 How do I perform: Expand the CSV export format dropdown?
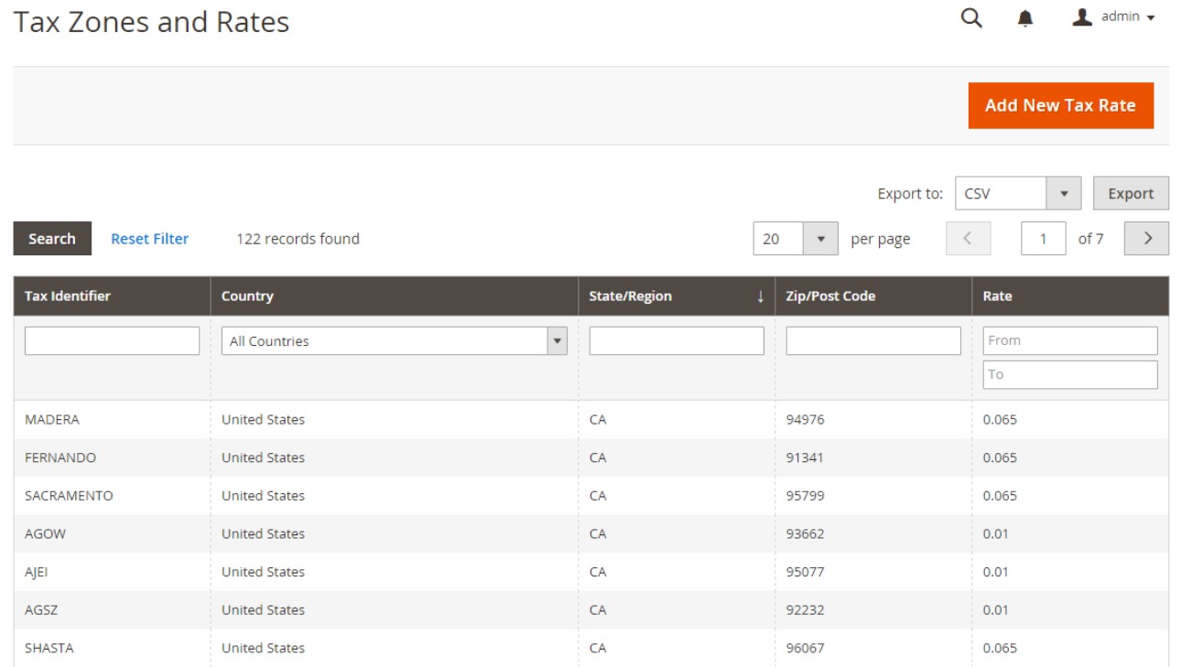(x=1063, y=193)
